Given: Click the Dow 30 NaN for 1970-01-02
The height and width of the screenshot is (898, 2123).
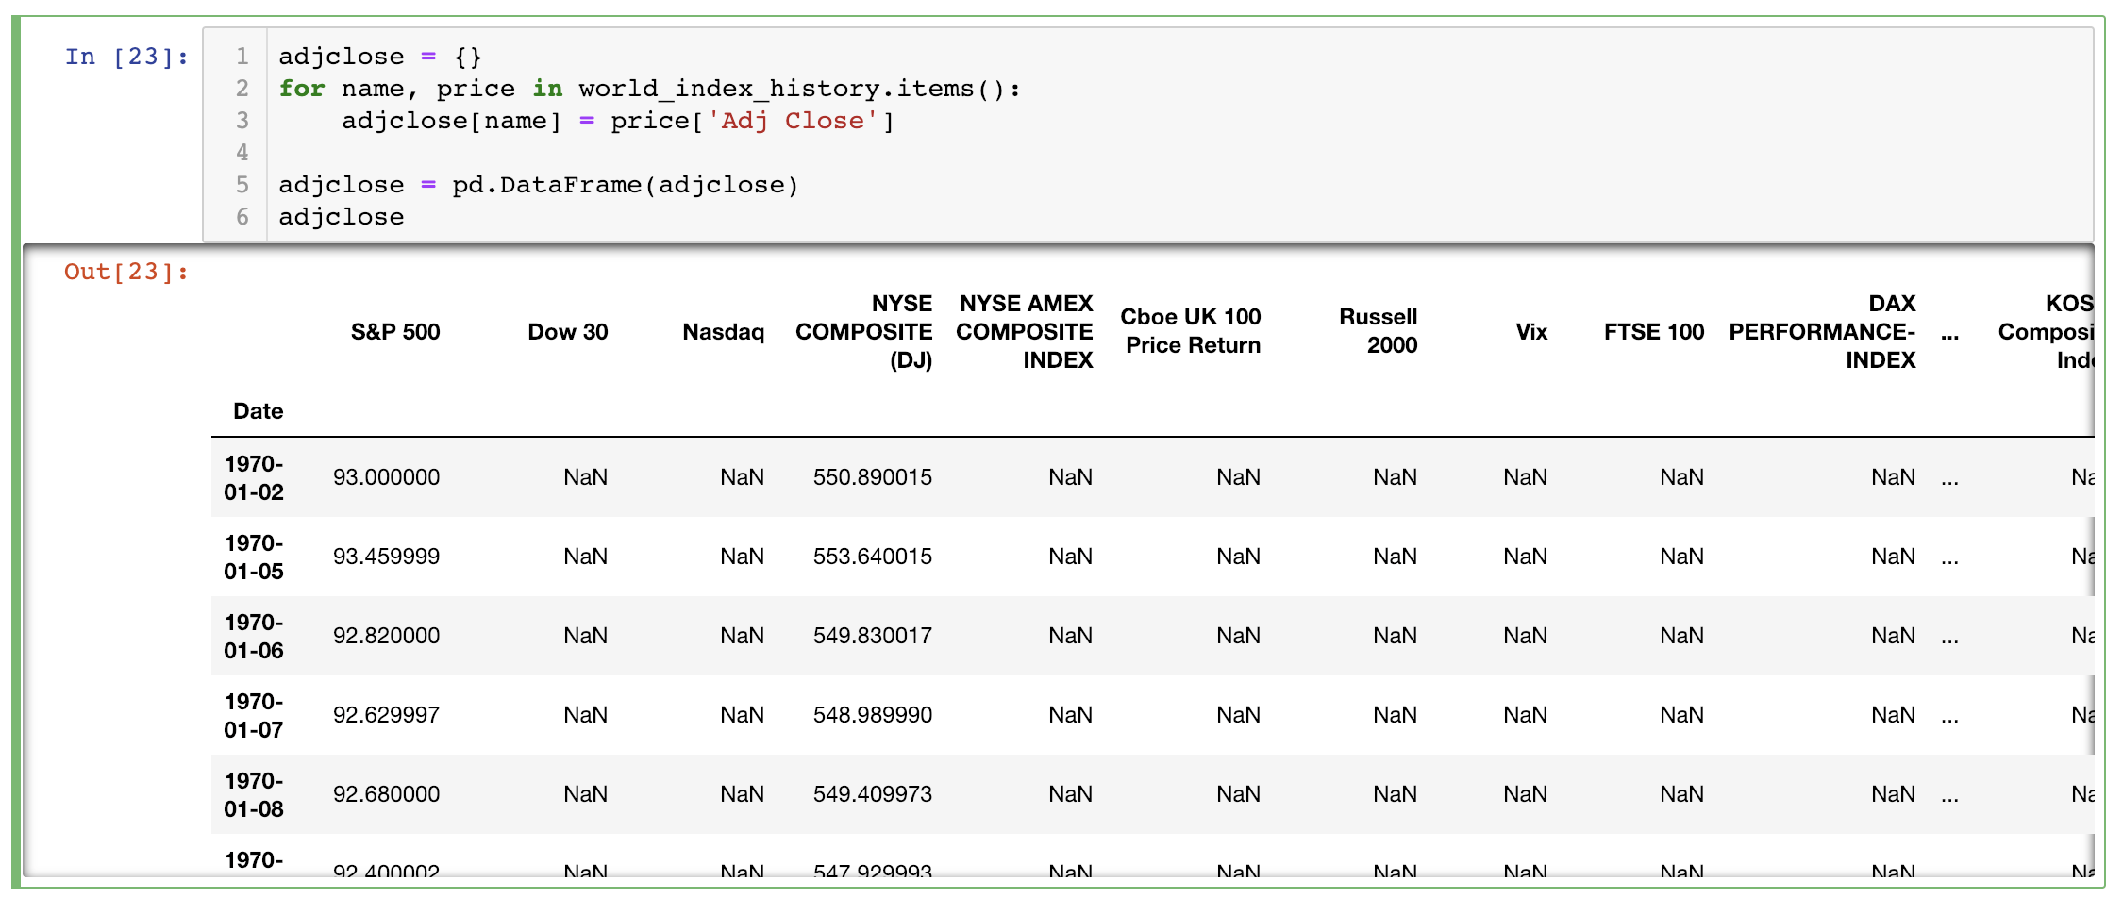Looking at the screenshot, I should pos(586,477).
